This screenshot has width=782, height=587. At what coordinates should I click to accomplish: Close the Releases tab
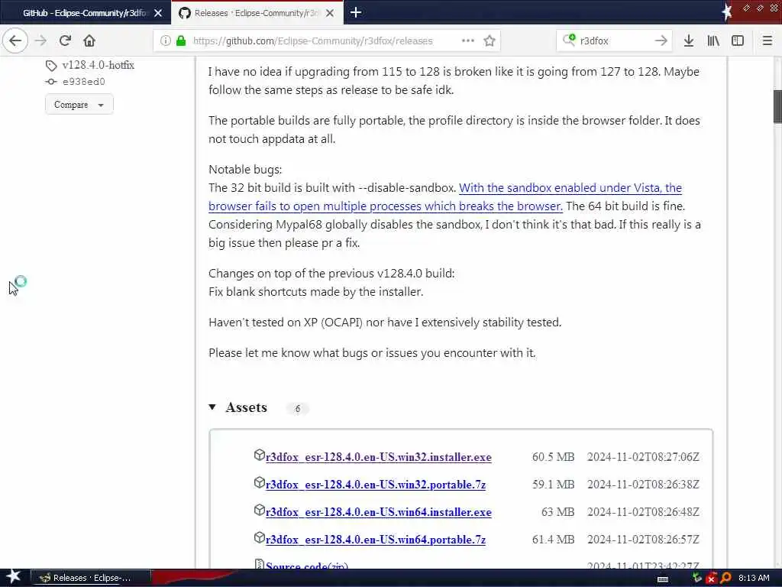point(330,13)
